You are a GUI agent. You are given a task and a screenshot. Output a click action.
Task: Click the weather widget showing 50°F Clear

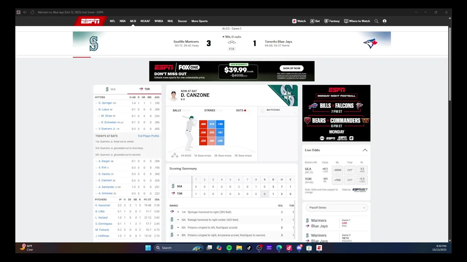[x=27, y=248]
